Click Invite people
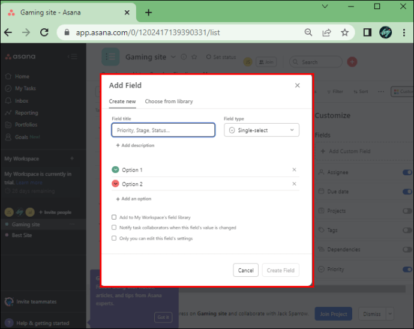Screen dimensions: 414x329 click(x=55, y=212)
